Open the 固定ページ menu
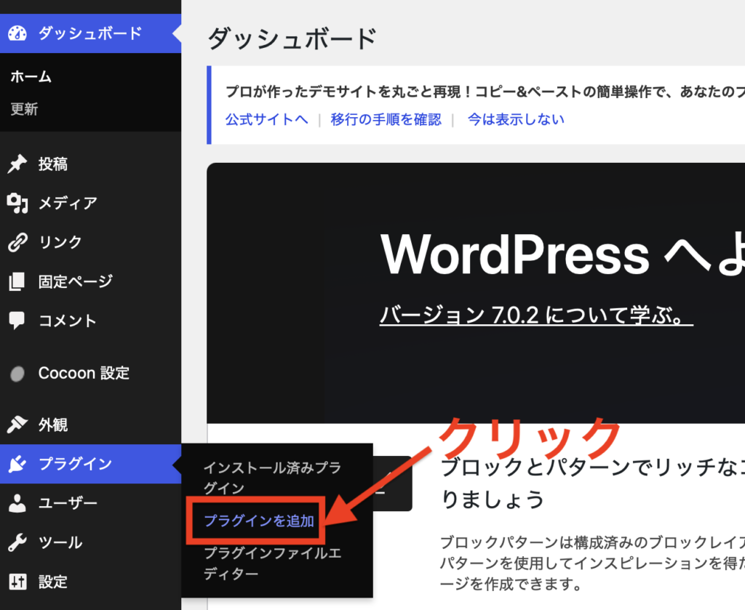745x610 pixels. point(90,281)
